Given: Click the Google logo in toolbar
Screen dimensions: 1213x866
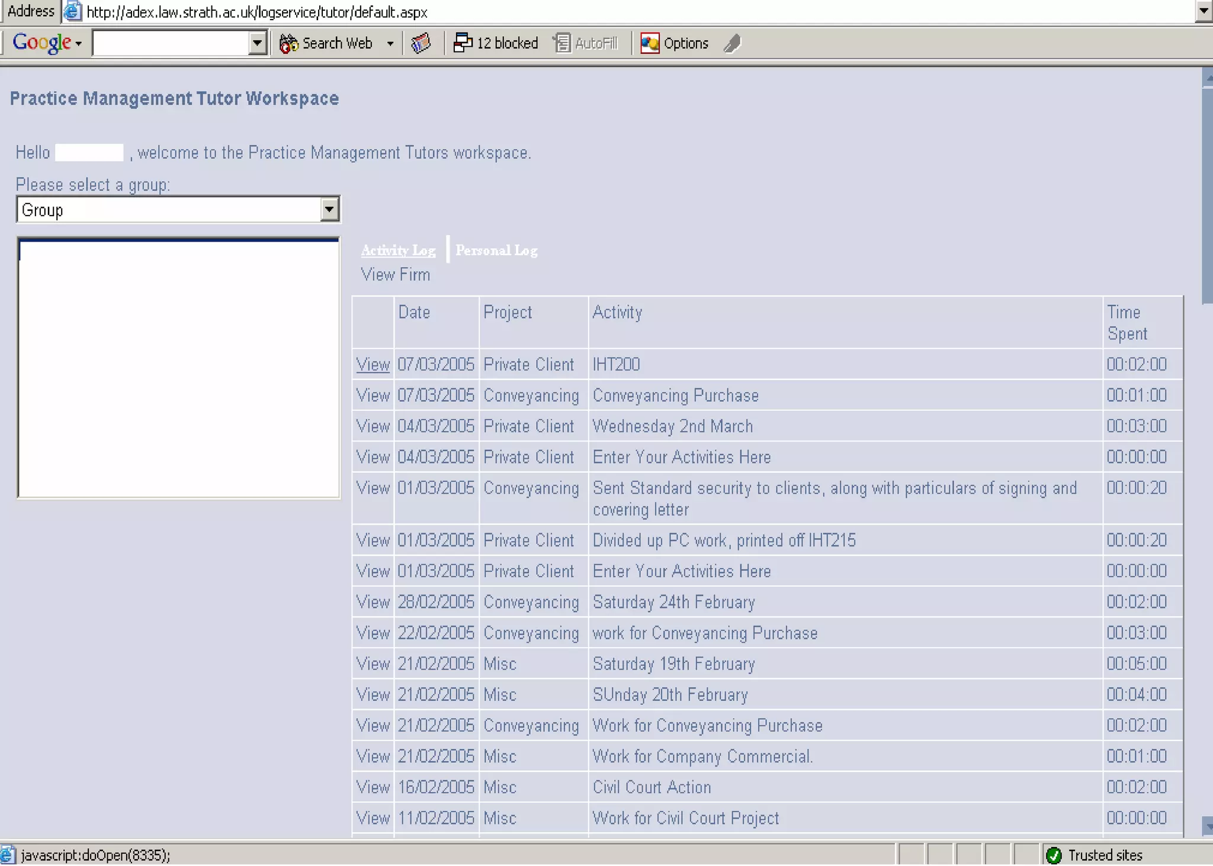Looking at the screenshot, I should [41, 43].
